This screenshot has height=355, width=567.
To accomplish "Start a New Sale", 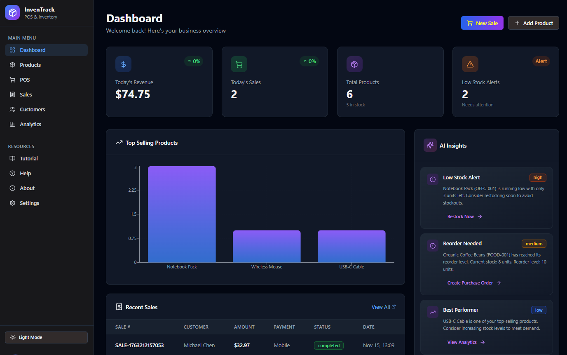I will coord(482,23).
